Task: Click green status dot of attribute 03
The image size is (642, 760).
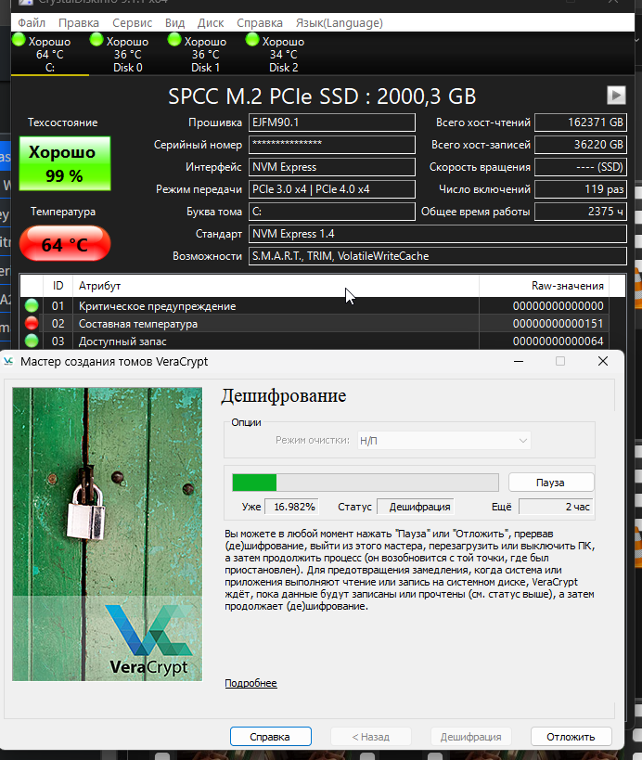Action: [32, 341]
